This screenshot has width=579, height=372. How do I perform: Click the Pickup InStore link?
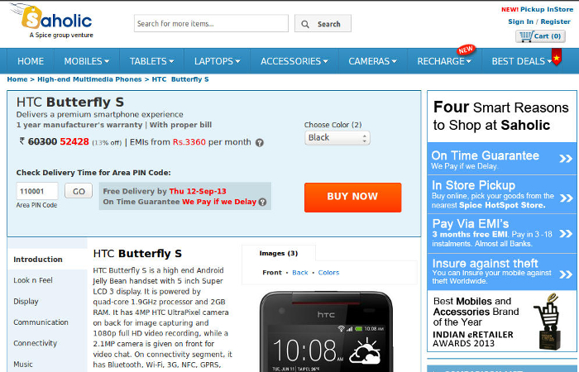[x=547, y=10]
